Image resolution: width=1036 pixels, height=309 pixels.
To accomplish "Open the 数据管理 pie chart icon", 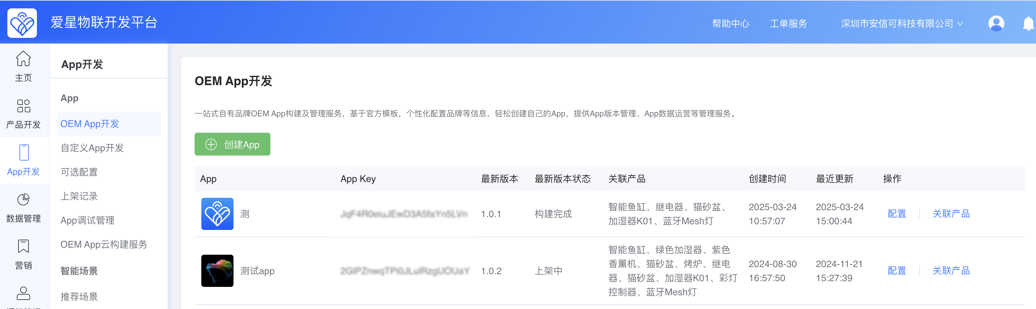I will tap(23, 199).
